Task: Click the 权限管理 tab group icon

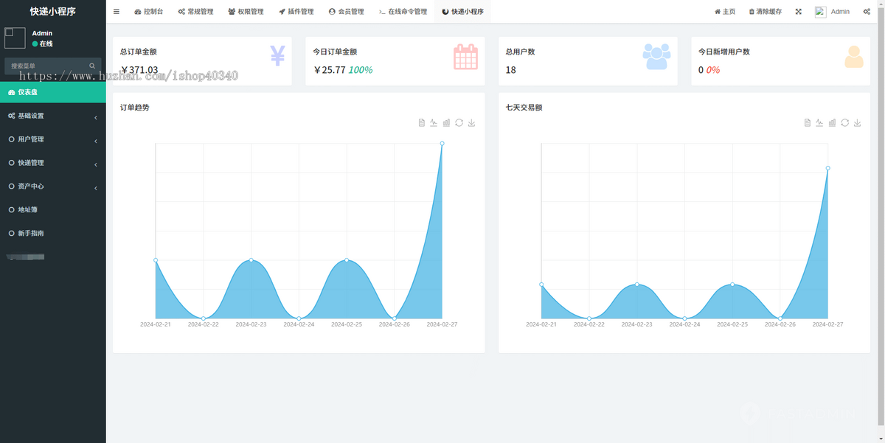Action: coord(232,12)
